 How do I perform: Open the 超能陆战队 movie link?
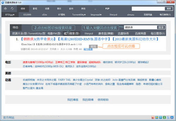coord(95,62)
